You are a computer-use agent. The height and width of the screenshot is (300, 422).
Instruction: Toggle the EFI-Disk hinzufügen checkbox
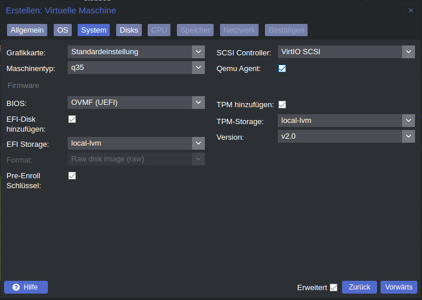[72, 119]
